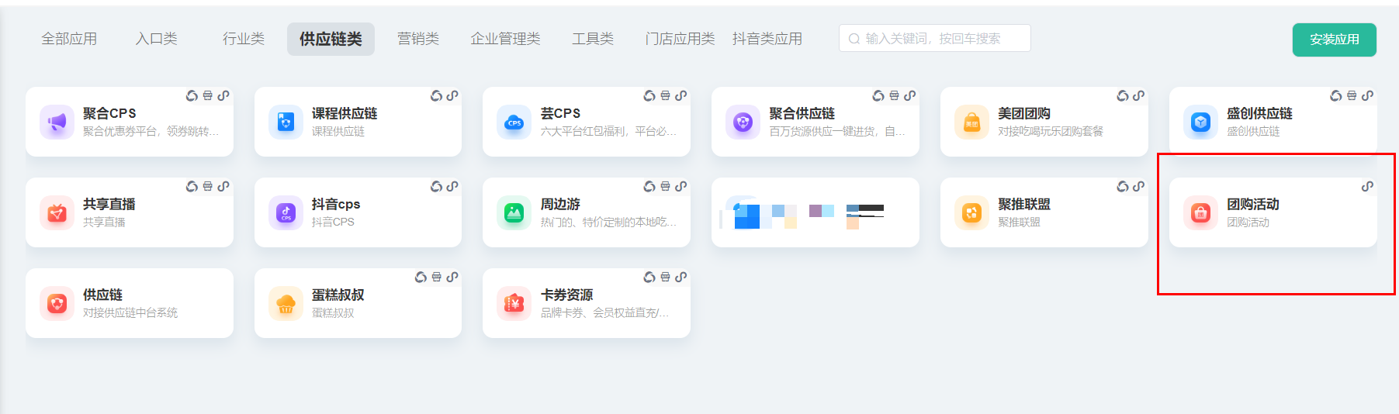Click the link icon on 美团团购 card
The width and height of the screenshot is (1399, 414).
pyautogui.click(x=1138, y=96)
